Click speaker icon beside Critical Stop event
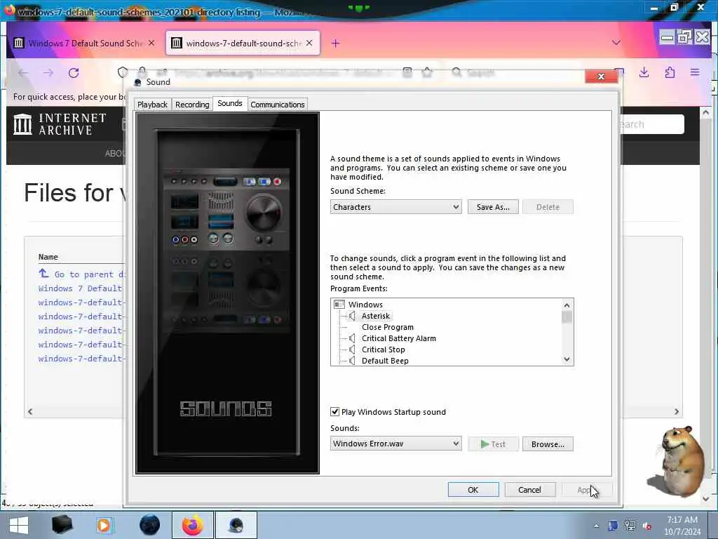Viewport: 718px width, 539px height. pyautogui.click(x=352, y=350)
